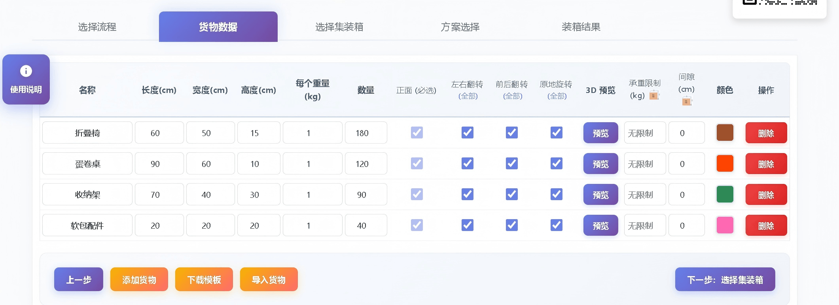
Task: Open the 使用说明 info panel
Action: click(x=26, y=80)
